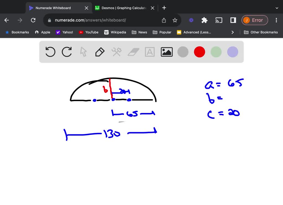Select the pointer selection tool

pyautogui.click(x=83, y=52)
